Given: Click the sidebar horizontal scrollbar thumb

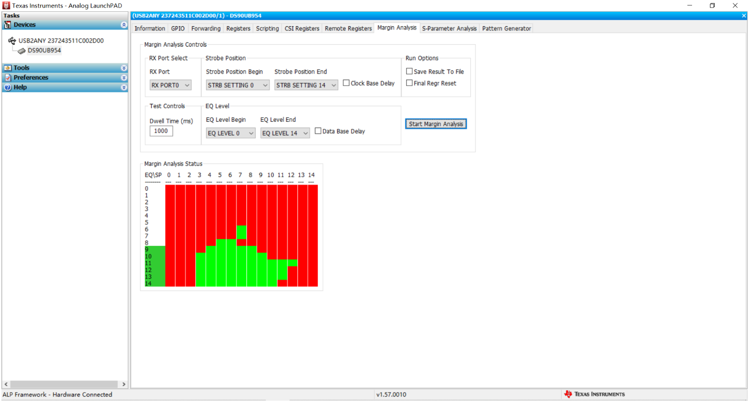Looking at the screenshot, I should (x=64, y=385).
